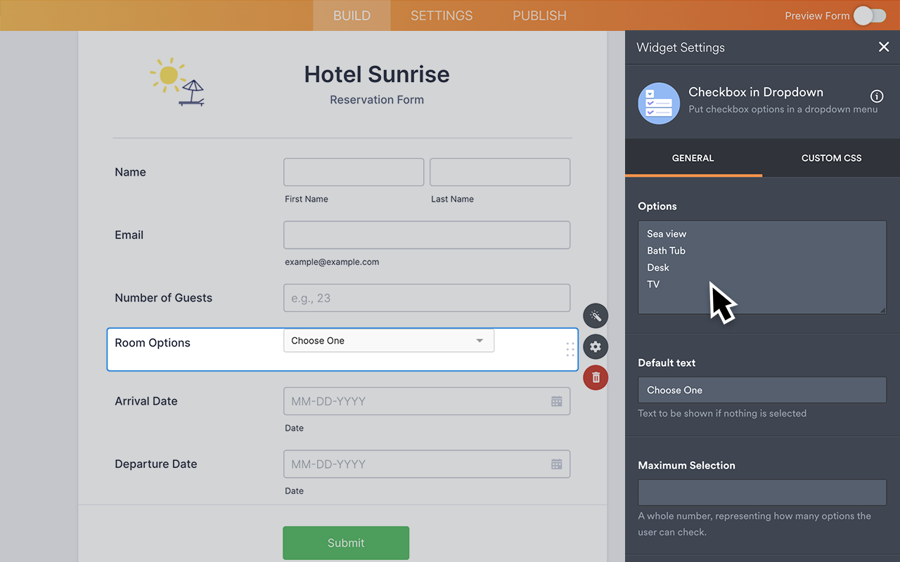Switch to the SETTINGS tab
Image resolution: width=900 pixels, height=562 pixels.
click(x=441, y=15)
